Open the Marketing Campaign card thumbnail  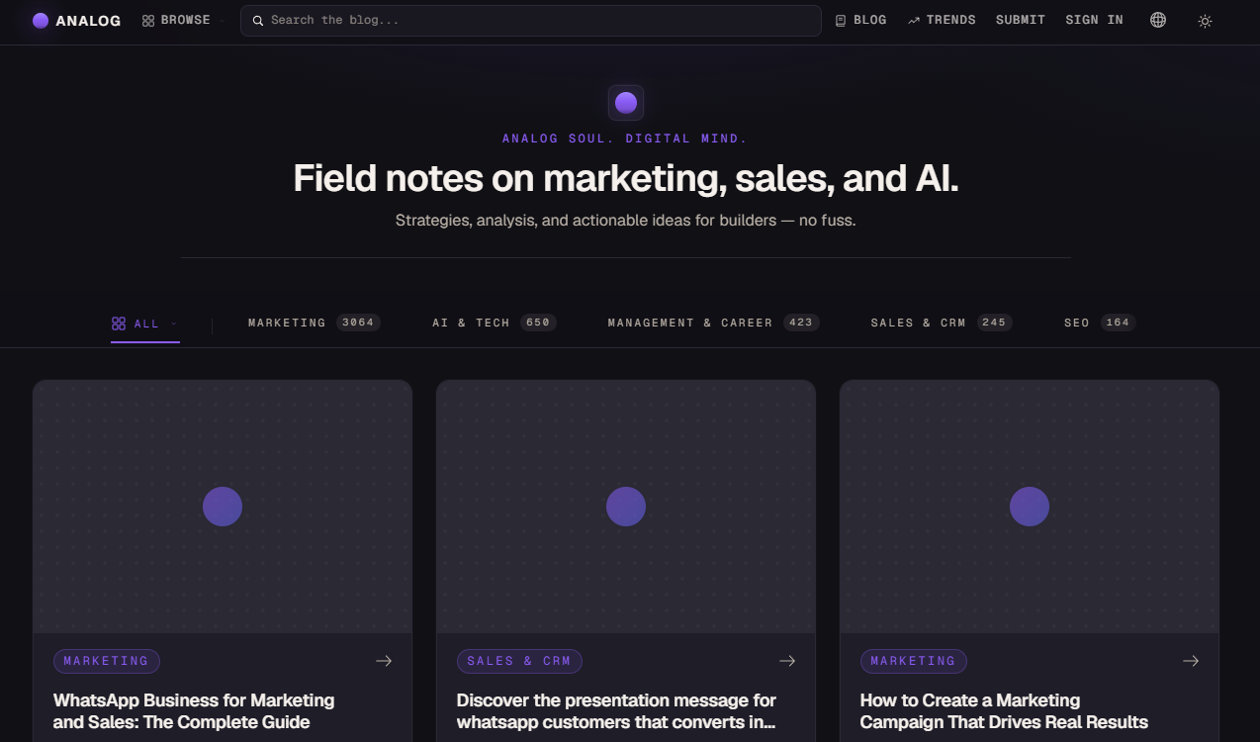[1030, 507]
